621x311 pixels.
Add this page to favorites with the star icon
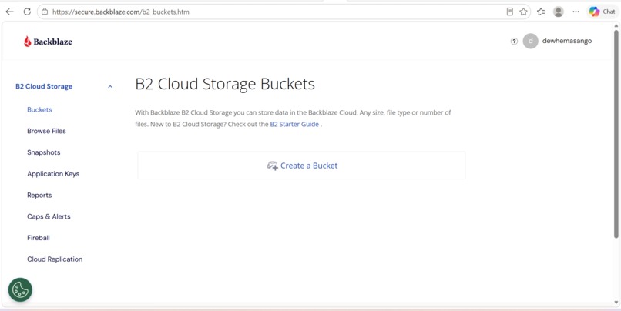click(x=524, y=12)
